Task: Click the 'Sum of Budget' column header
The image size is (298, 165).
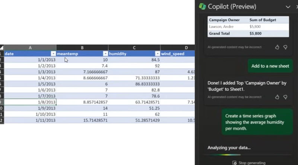Action: [x=263, y=20]
